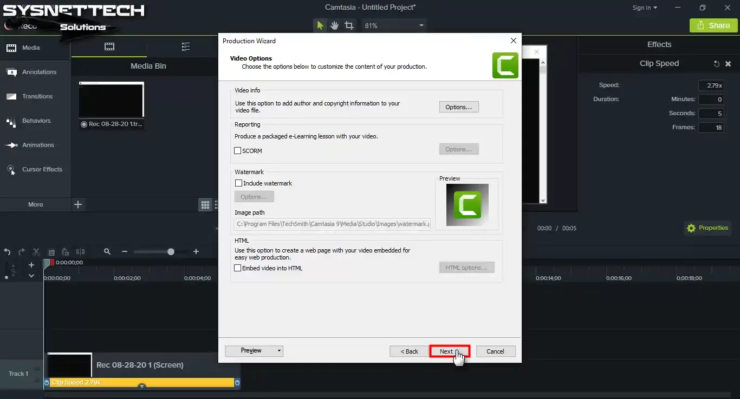Enable the SCORM checkbox
740x399 pixels.
click(x=237, y=151)
